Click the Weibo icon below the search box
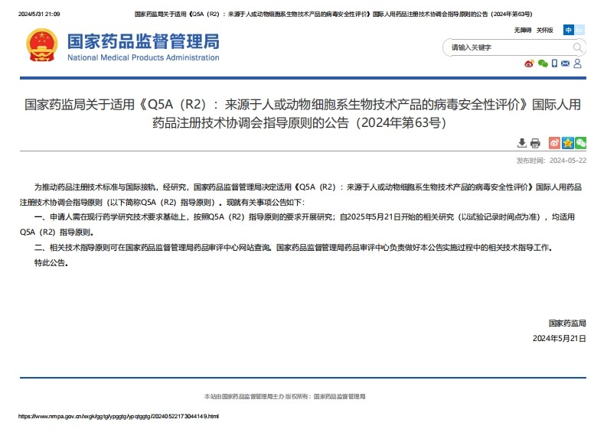This screenshot has height=429, width=607. (529, 63)
